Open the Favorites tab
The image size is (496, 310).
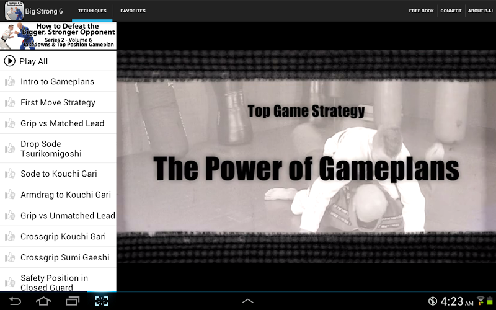point(133,11)
